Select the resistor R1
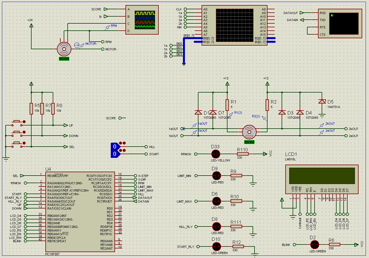The width and height of the screenshot is (369, 258). pos(227,105)
